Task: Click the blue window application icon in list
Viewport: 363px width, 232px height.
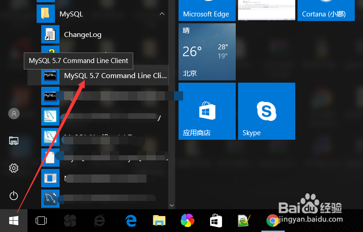Action: pos(50,178)
